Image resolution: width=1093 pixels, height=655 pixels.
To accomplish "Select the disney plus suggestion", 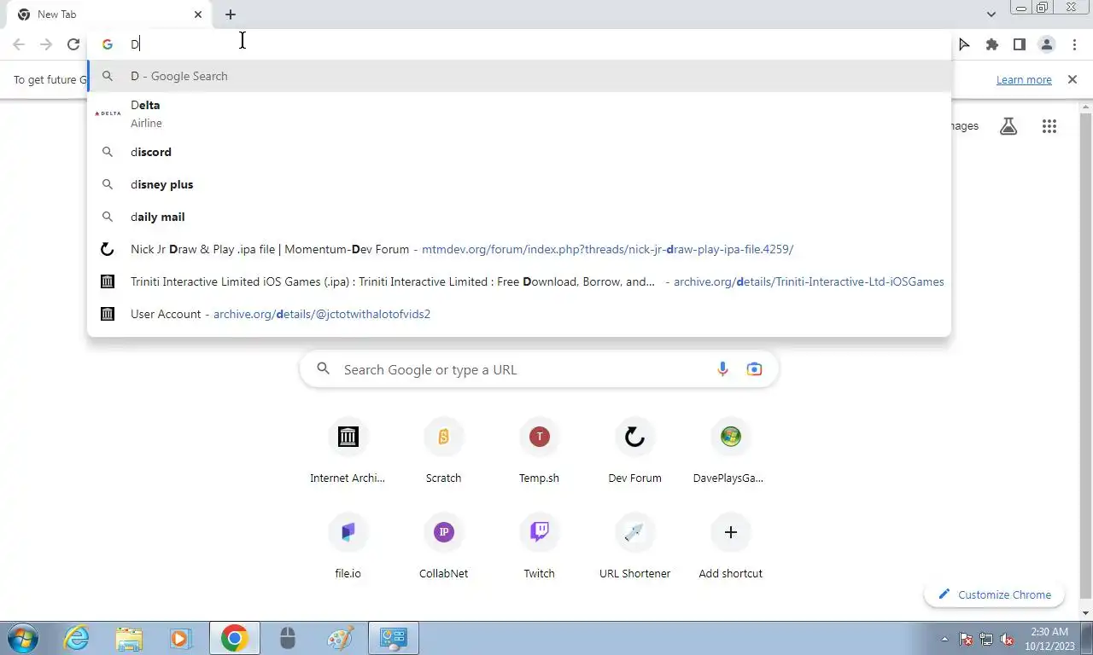I will (x=519, y=184).
